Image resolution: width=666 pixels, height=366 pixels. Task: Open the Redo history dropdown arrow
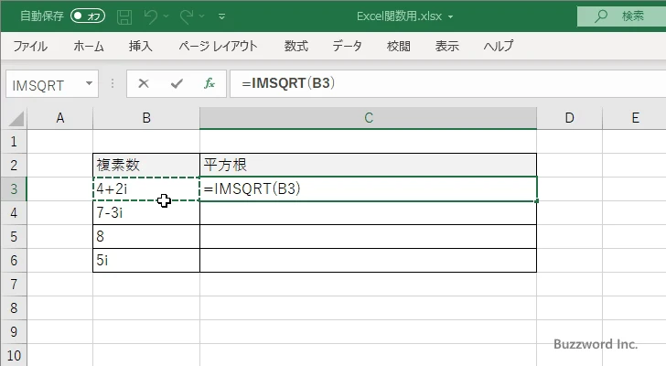tap(202, 16)
